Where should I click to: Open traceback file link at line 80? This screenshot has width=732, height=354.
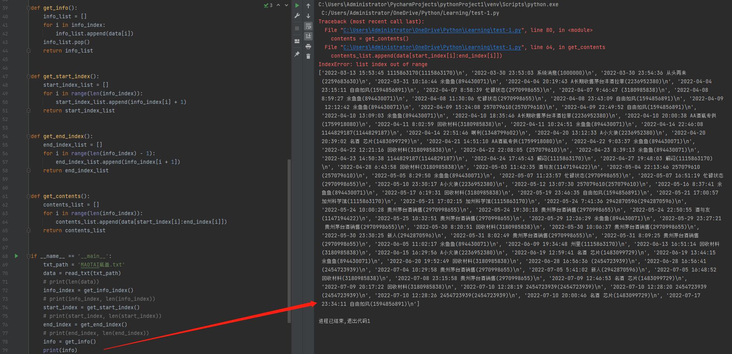(x=432, y=30)
